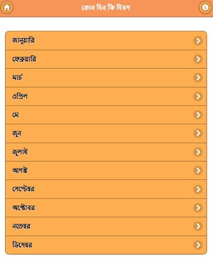Viewport: 213px width, 260px height.
Task: Tap the arrow icon beside মে
Action: point(198,115)
